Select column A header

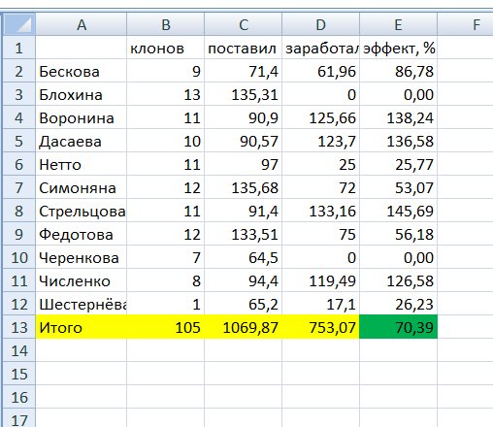pyautogui.click(x=82, y=24)
